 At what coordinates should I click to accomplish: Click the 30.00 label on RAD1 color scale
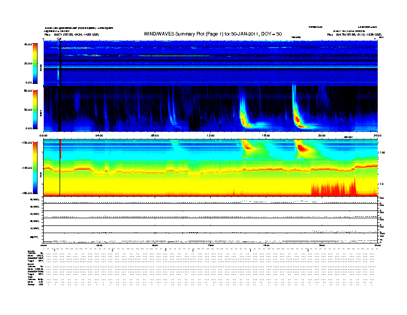tap(28, 110)
